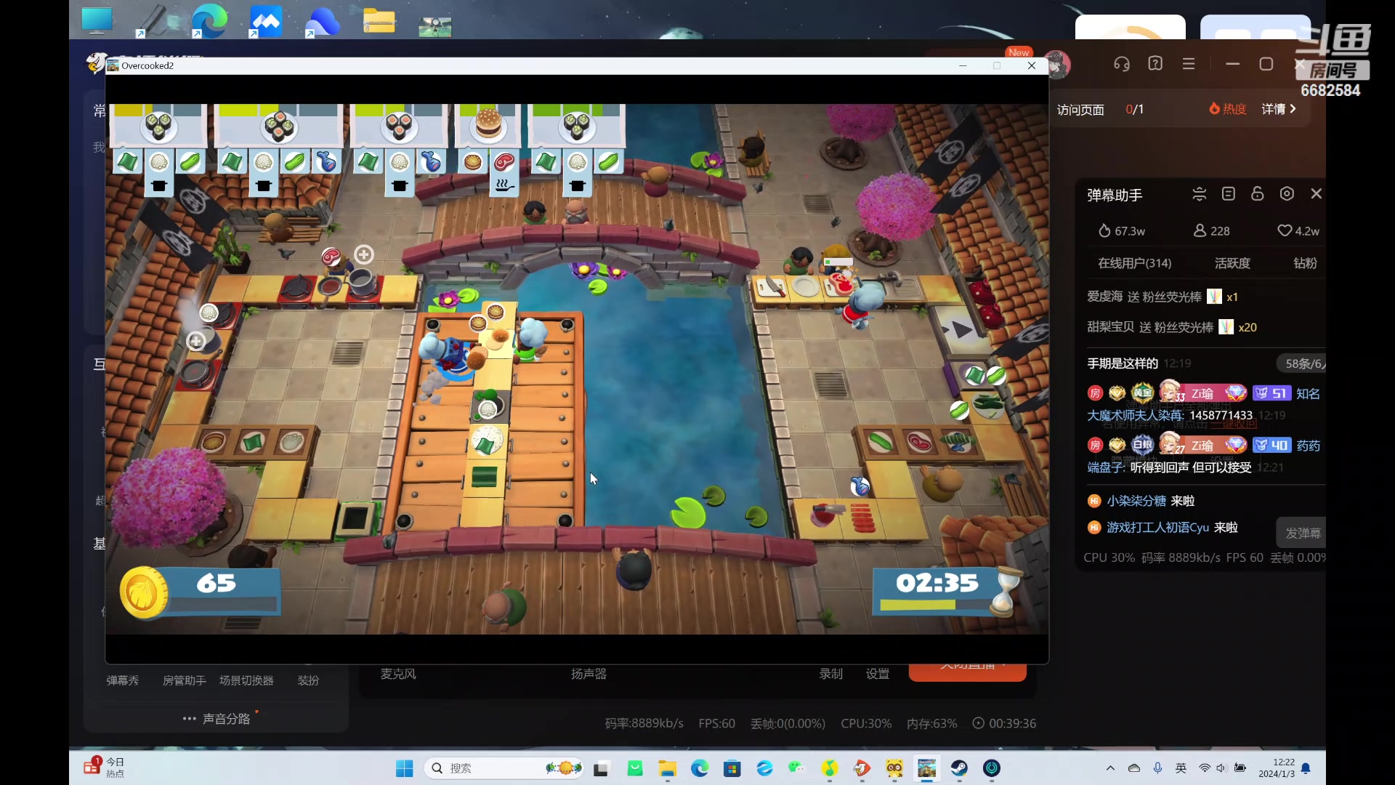
Task: Open the volume tray icon
Action: click(x=1221, y=768)
